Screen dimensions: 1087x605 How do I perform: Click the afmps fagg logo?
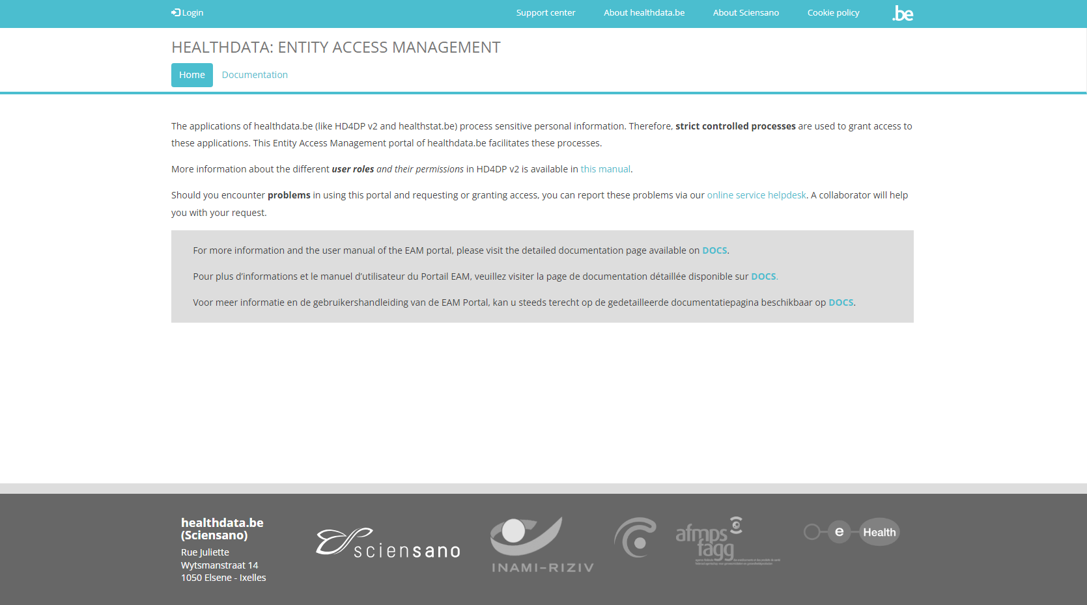click(x=727, y=541)
